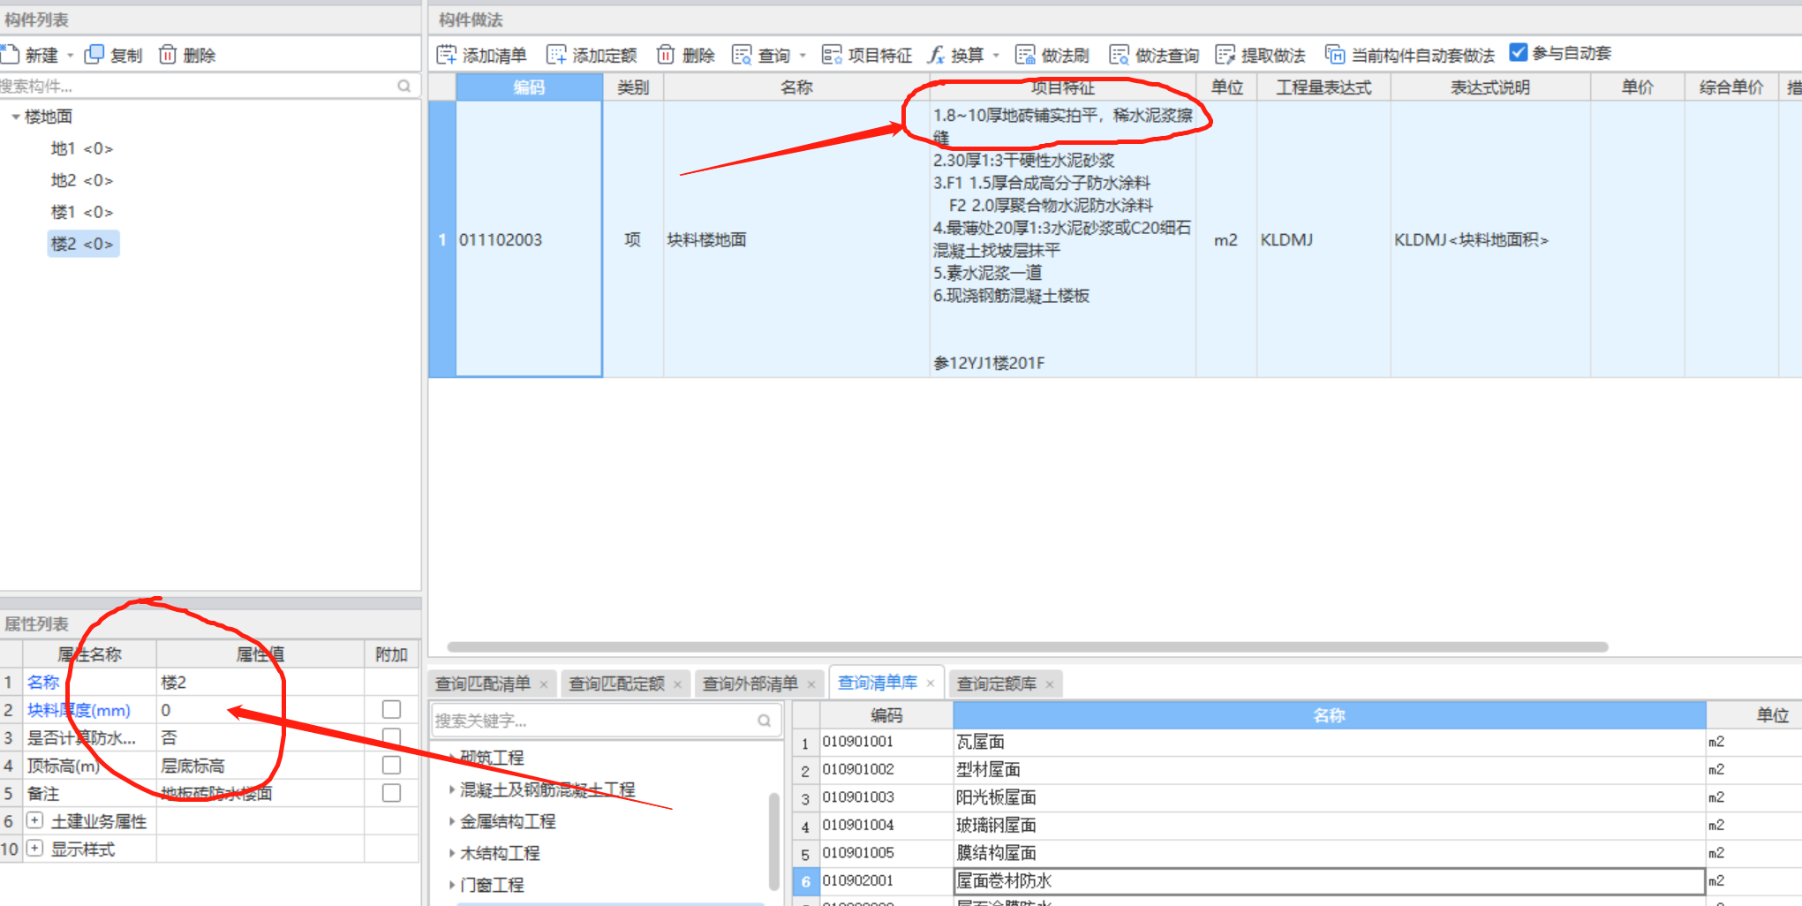
Task: Select component 楼2 <0> in the tree
Action: pos(83,244)
